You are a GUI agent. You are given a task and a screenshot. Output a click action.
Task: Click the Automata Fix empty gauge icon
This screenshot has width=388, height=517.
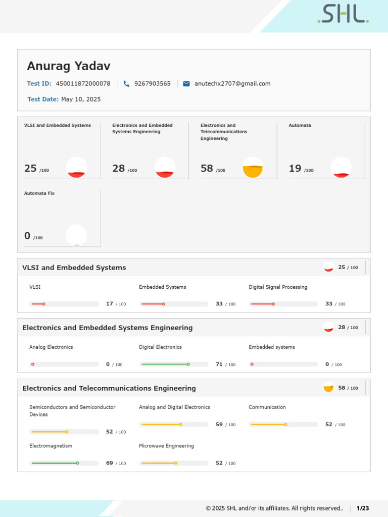[76, 235]
